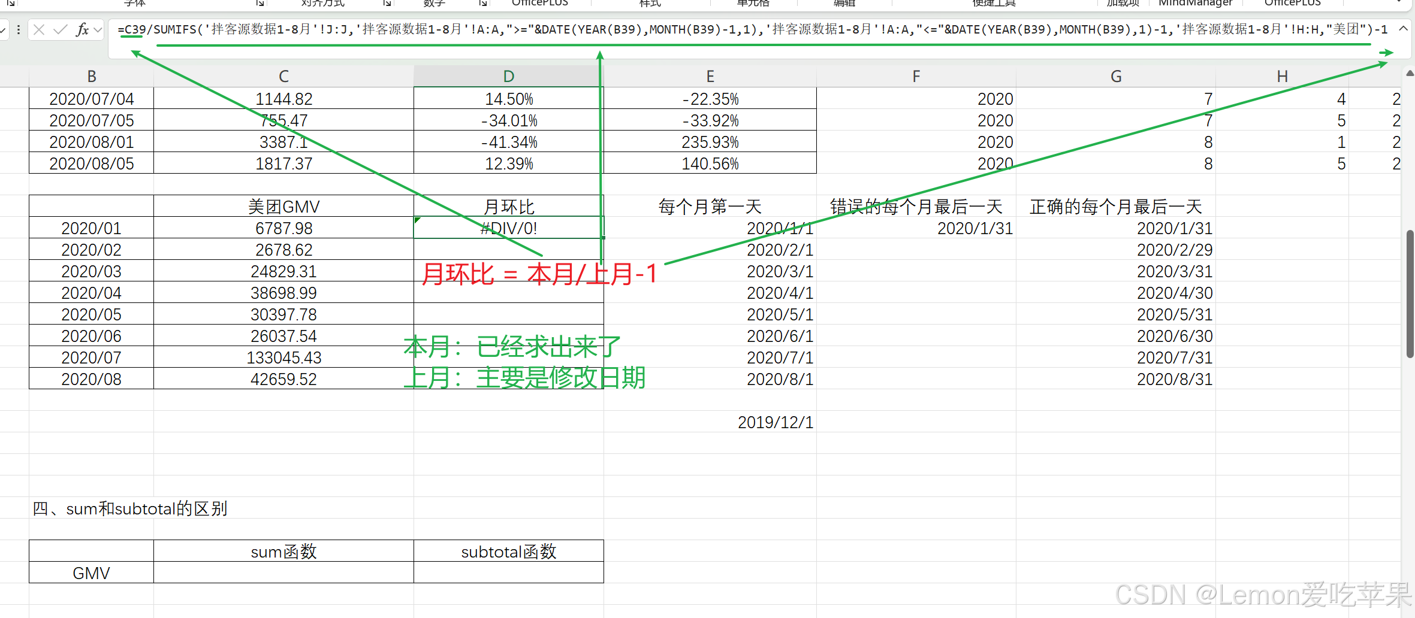Screen dimensions: 1415x618
Task: Click the GMV value 6787.98
Action: click(x=283, y=228)
